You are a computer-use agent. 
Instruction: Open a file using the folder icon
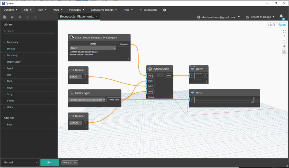coord(12,17)
